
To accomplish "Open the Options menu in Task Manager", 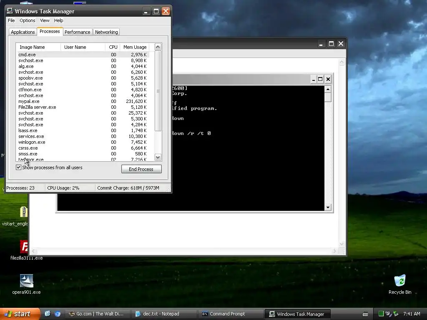I will point(27,20).
